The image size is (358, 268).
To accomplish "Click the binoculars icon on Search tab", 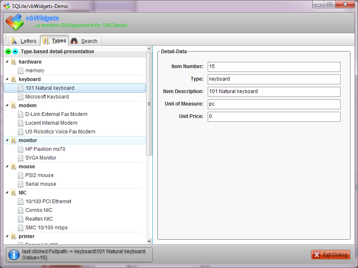I will pyautogui.click(x=75, y=41).
